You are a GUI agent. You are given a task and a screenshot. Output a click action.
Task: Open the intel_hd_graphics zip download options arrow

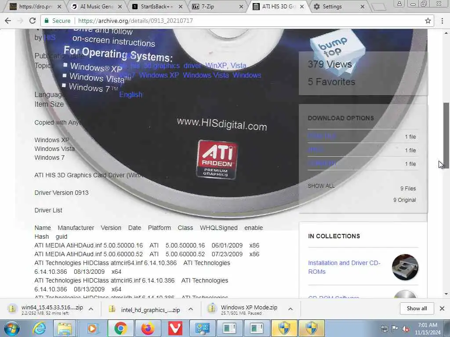[x=191, y=309]
